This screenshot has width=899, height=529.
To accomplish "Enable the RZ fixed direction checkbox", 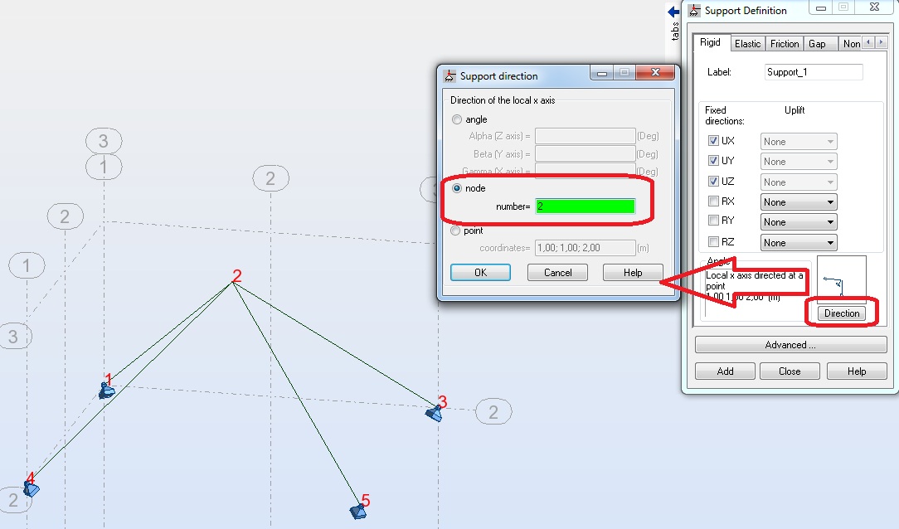I will (x=713, y=242).
